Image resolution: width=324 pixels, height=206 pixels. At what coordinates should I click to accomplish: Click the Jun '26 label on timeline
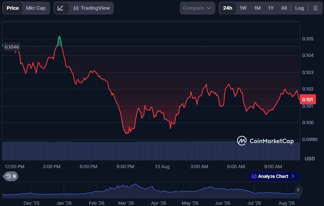coord(222,203)
